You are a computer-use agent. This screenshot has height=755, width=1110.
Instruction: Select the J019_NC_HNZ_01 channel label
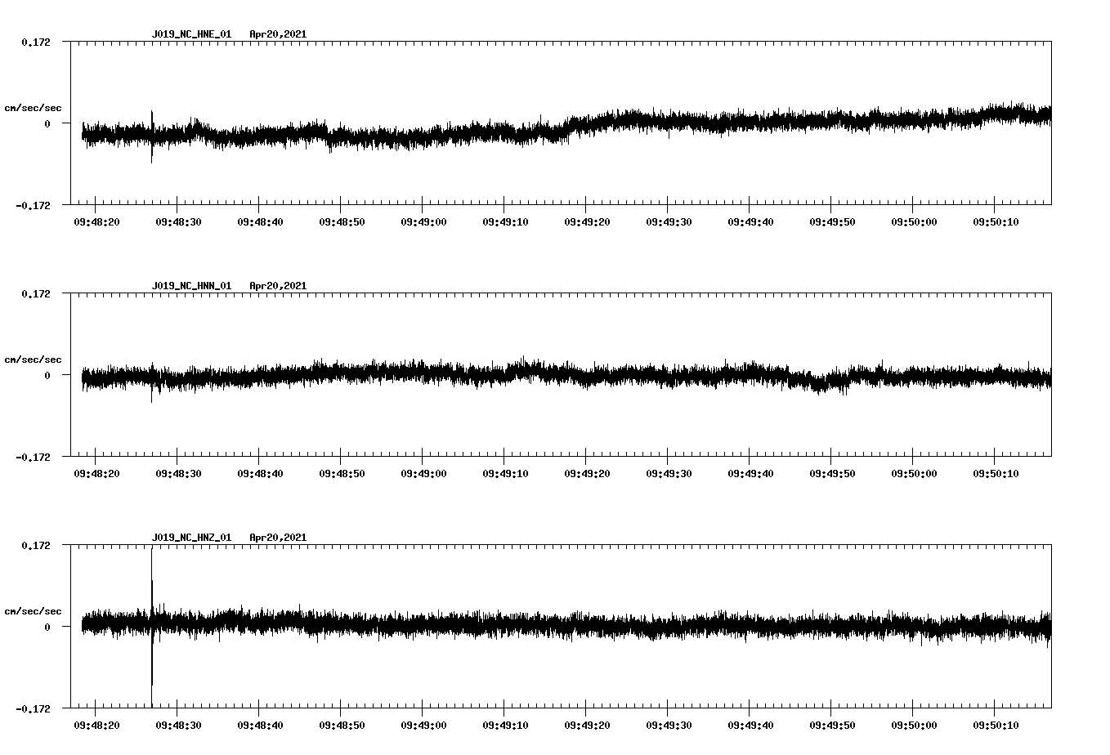pyautogui.click(x=191, y=537)
